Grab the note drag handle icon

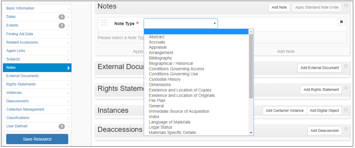(104, 23)
